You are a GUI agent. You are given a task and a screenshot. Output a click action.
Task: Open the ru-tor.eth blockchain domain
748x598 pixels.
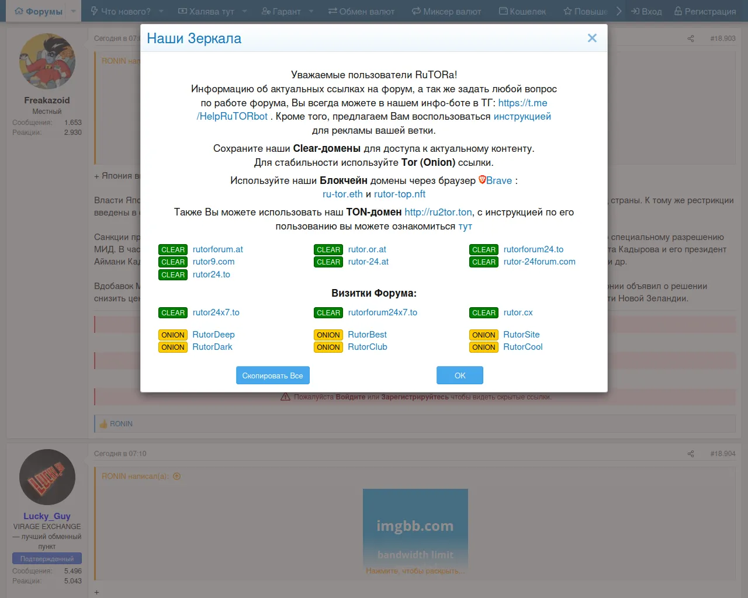[x=342, y=194]
